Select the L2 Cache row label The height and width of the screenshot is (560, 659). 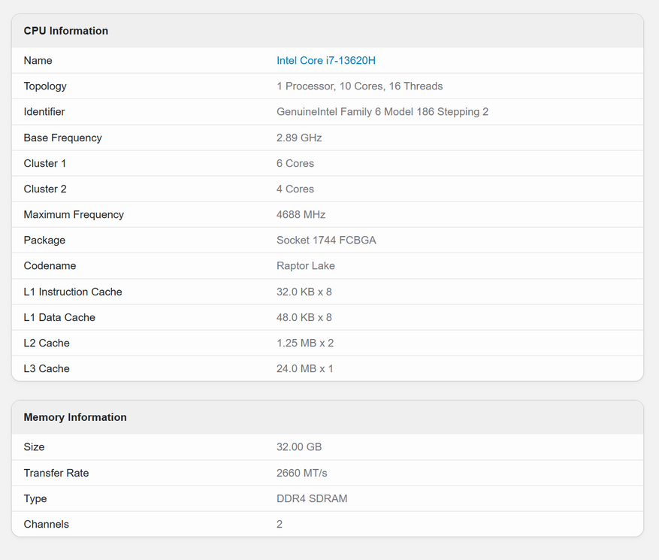click(x=47, y=343)
